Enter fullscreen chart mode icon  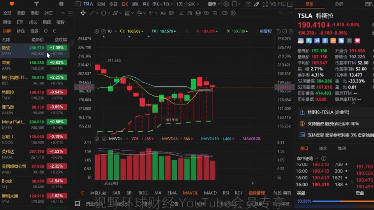click(265, 4)
